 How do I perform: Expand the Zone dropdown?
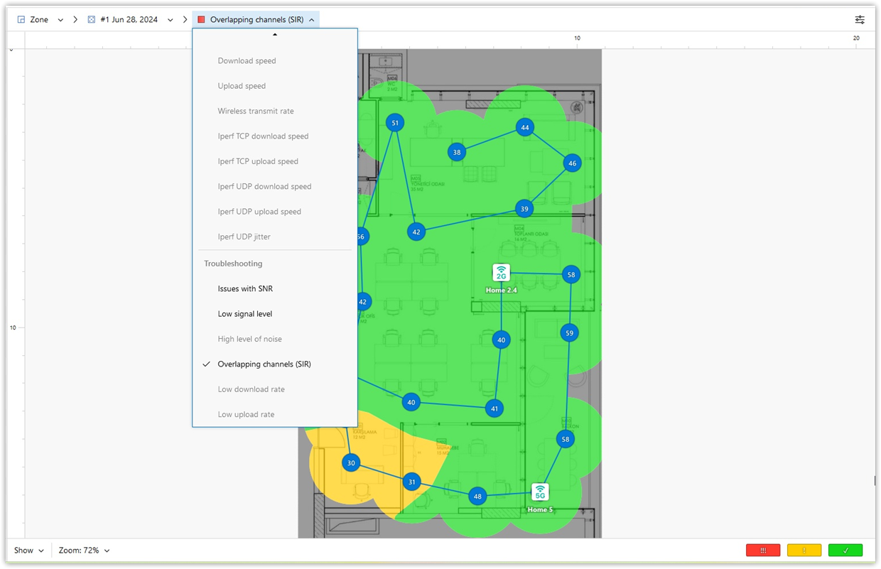point(60,20)
